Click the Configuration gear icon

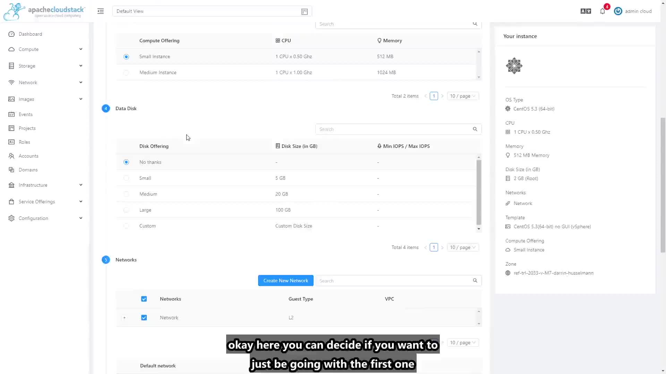coord(11,218)
